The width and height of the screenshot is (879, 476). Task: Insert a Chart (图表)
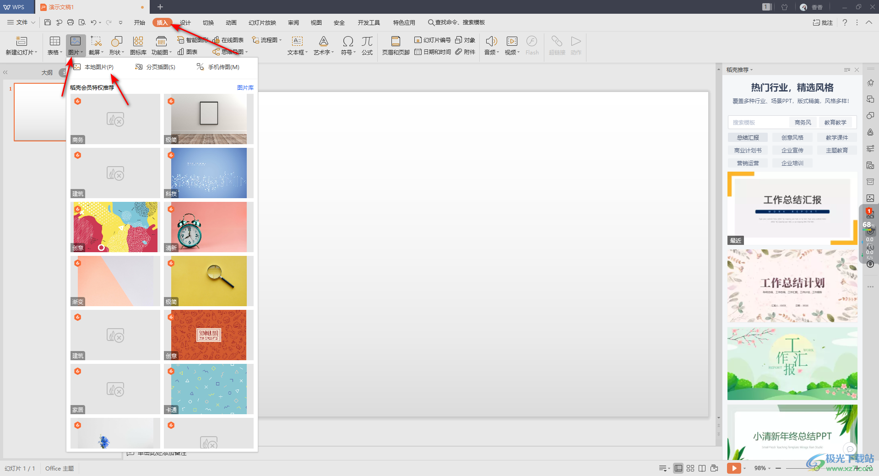(x=188, y=52)
